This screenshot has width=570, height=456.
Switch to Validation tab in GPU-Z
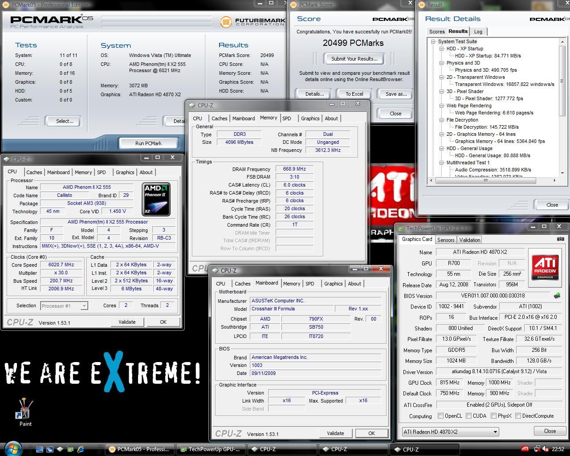click(469, 240)
